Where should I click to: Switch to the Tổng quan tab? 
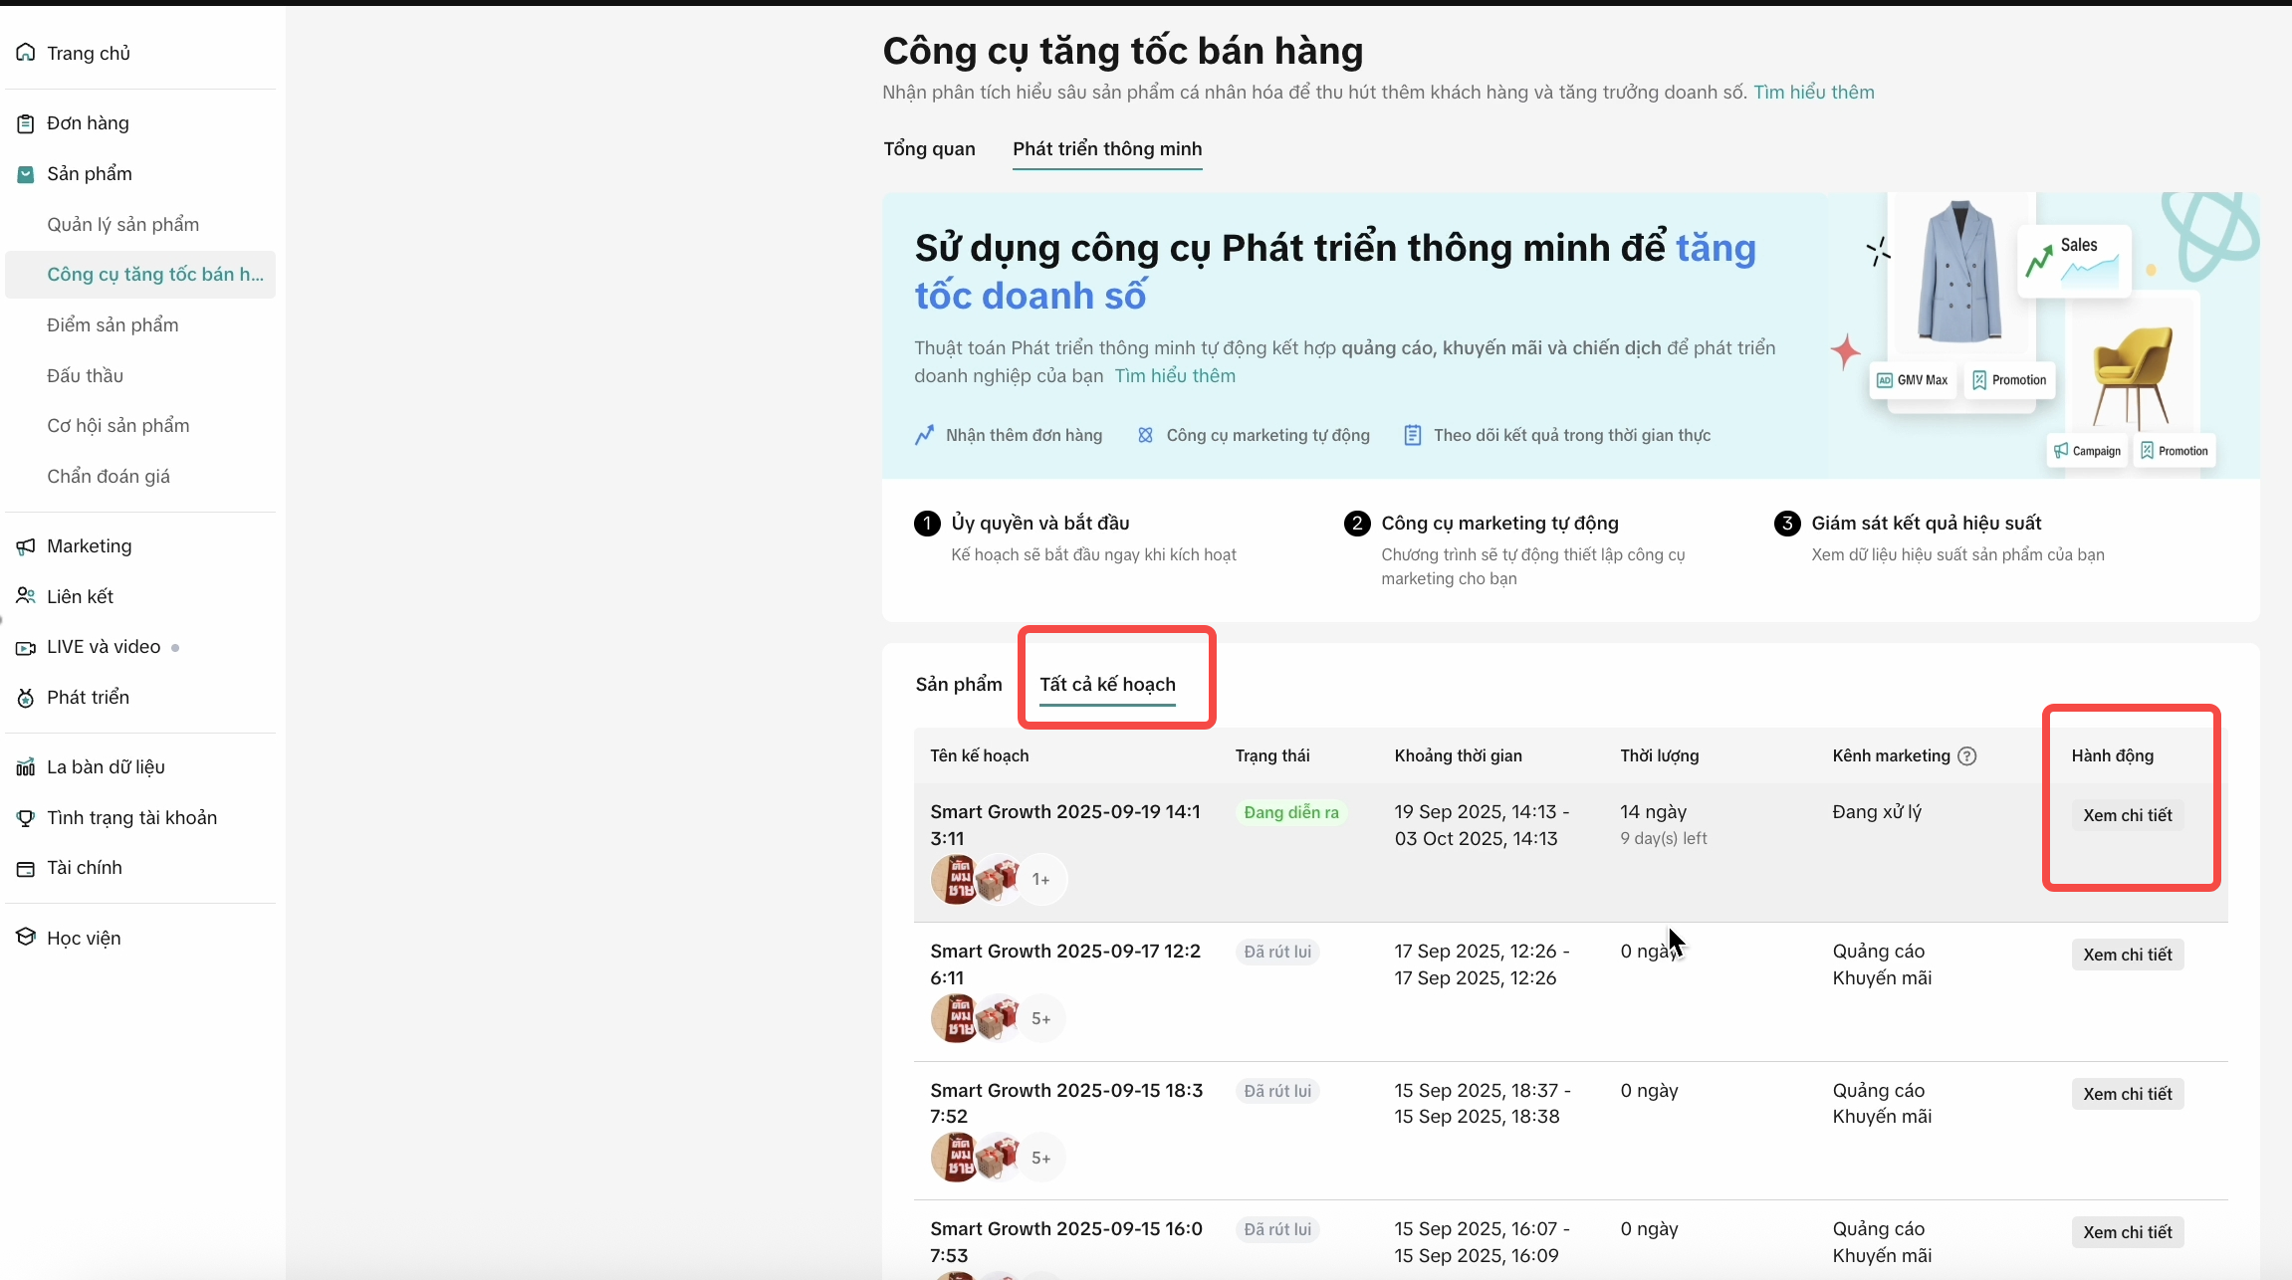pos(929,149)
